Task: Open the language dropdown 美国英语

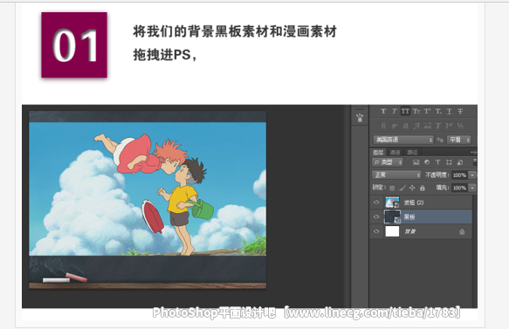Action: coord(403,140)
